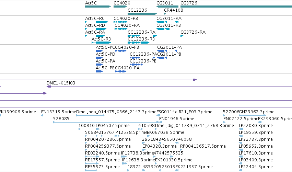Click the GH23962.3prime EST label

tap(257, 112)
